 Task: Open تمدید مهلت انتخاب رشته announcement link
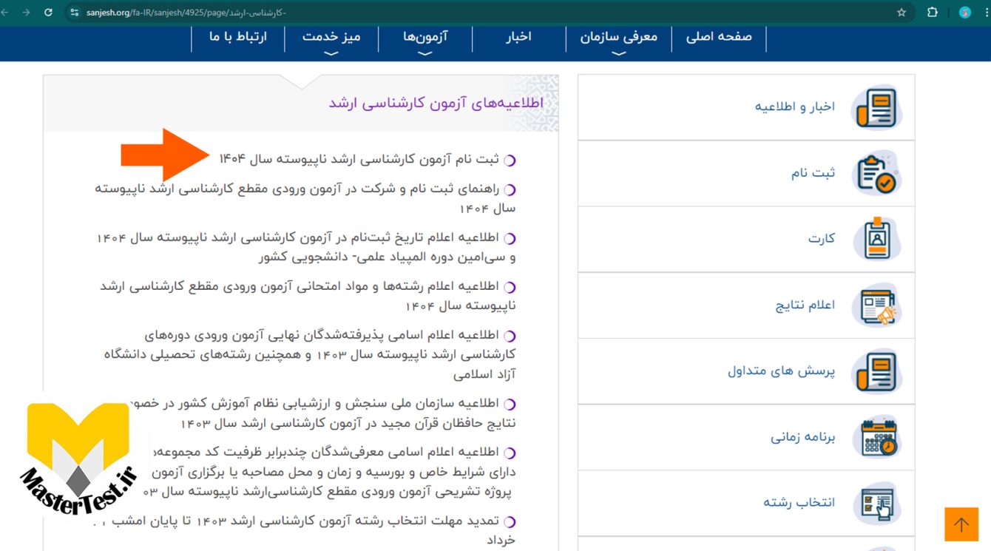pos(305,530)
